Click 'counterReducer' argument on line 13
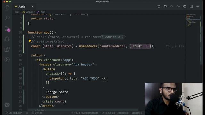205x115 pixels. [x=112, y=46]
